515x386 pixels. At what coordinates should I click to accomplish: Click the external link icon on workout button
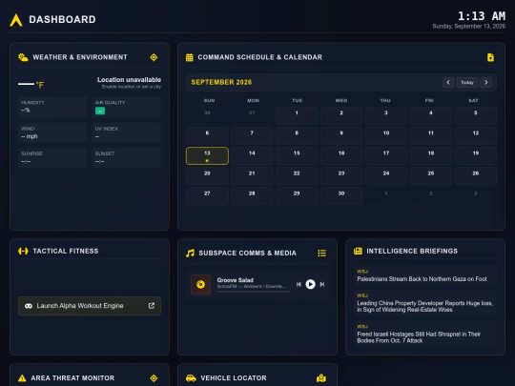tap(152, 306)
